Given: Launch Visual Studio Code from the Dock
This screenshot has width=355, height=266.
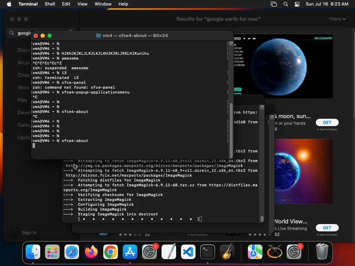Looking at the screenshot, I should coord(188,251).
